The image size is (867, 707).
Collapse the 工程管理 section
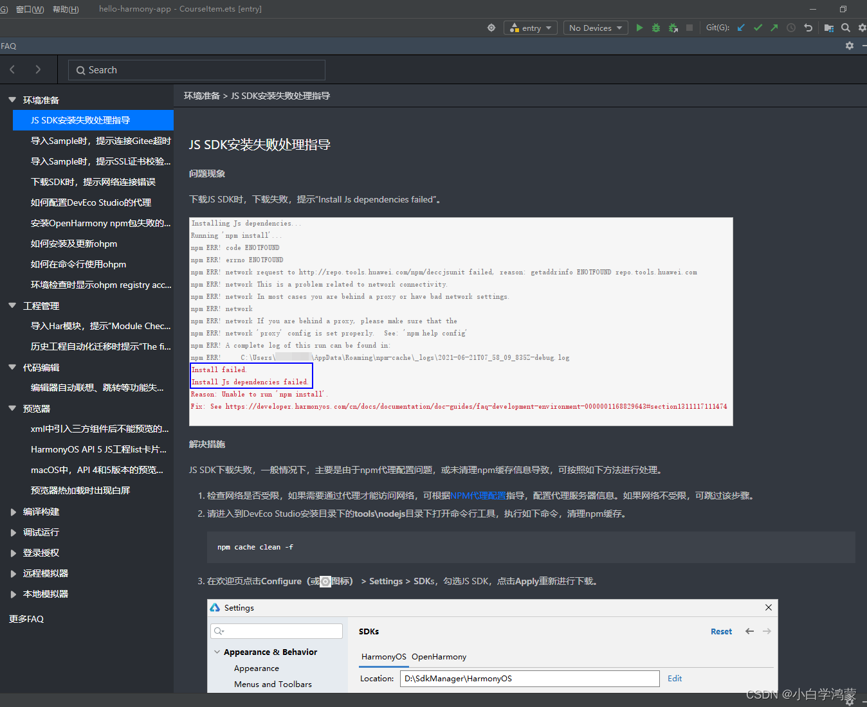pos(12,305)
